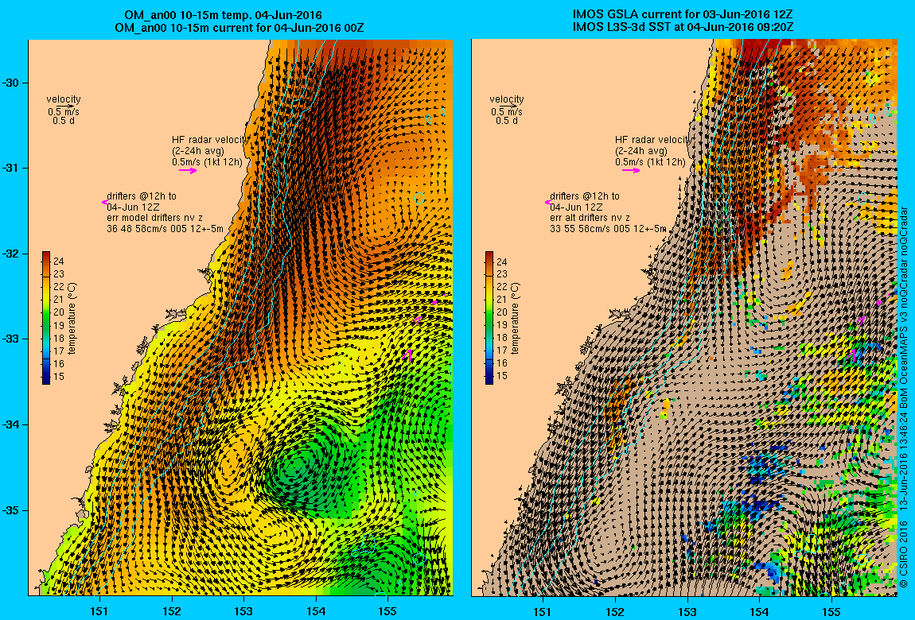
Task: Click the magenta HF radar arrow in IMOS panel
Action: coord(631,171)
